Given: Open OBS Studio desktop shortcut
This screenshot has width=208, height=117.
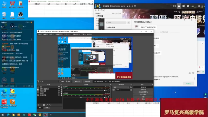Looking at the screenshot, I should pos(21,15).
